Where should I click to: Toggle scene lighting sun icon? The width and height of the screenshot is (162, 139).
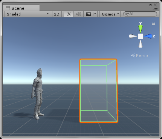tap(69, 14)
